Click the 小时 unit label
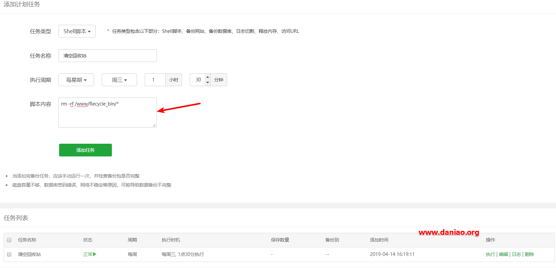Image resolution: width=556 pixels, height=268 pixels. pos(174,80)
